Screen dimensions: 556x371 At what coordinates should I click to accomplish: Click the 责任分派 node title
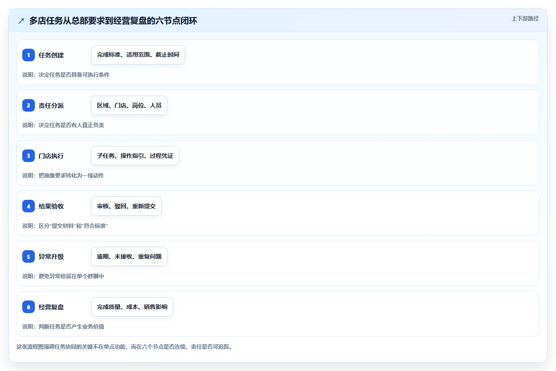[x=51, y=105]
